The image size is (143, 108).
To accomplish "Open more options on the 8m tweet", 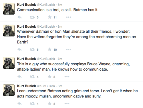I will [67, 103].
